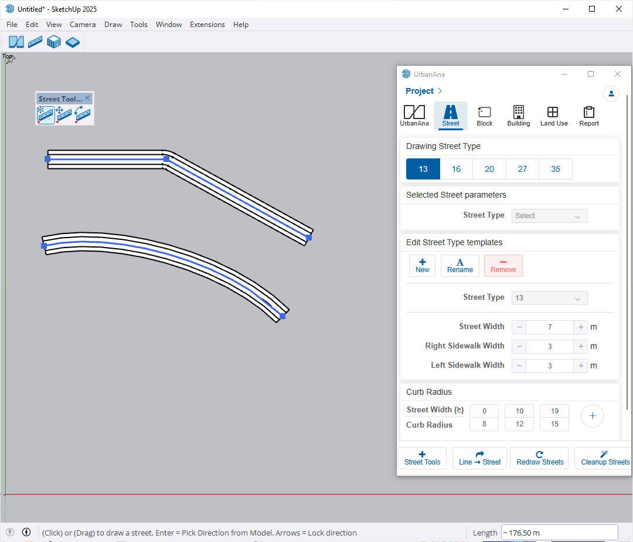Click the Redraw Streets button

coord(540,458)
